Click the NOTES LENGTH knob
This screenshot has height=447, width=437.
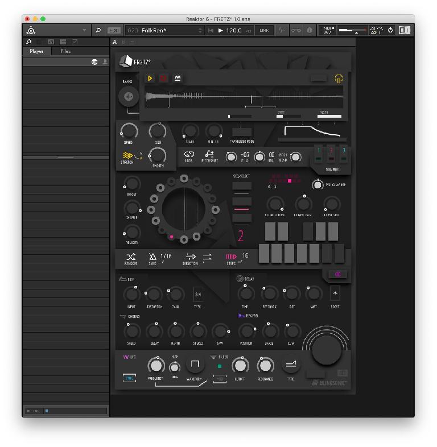[x=318, y=185]
